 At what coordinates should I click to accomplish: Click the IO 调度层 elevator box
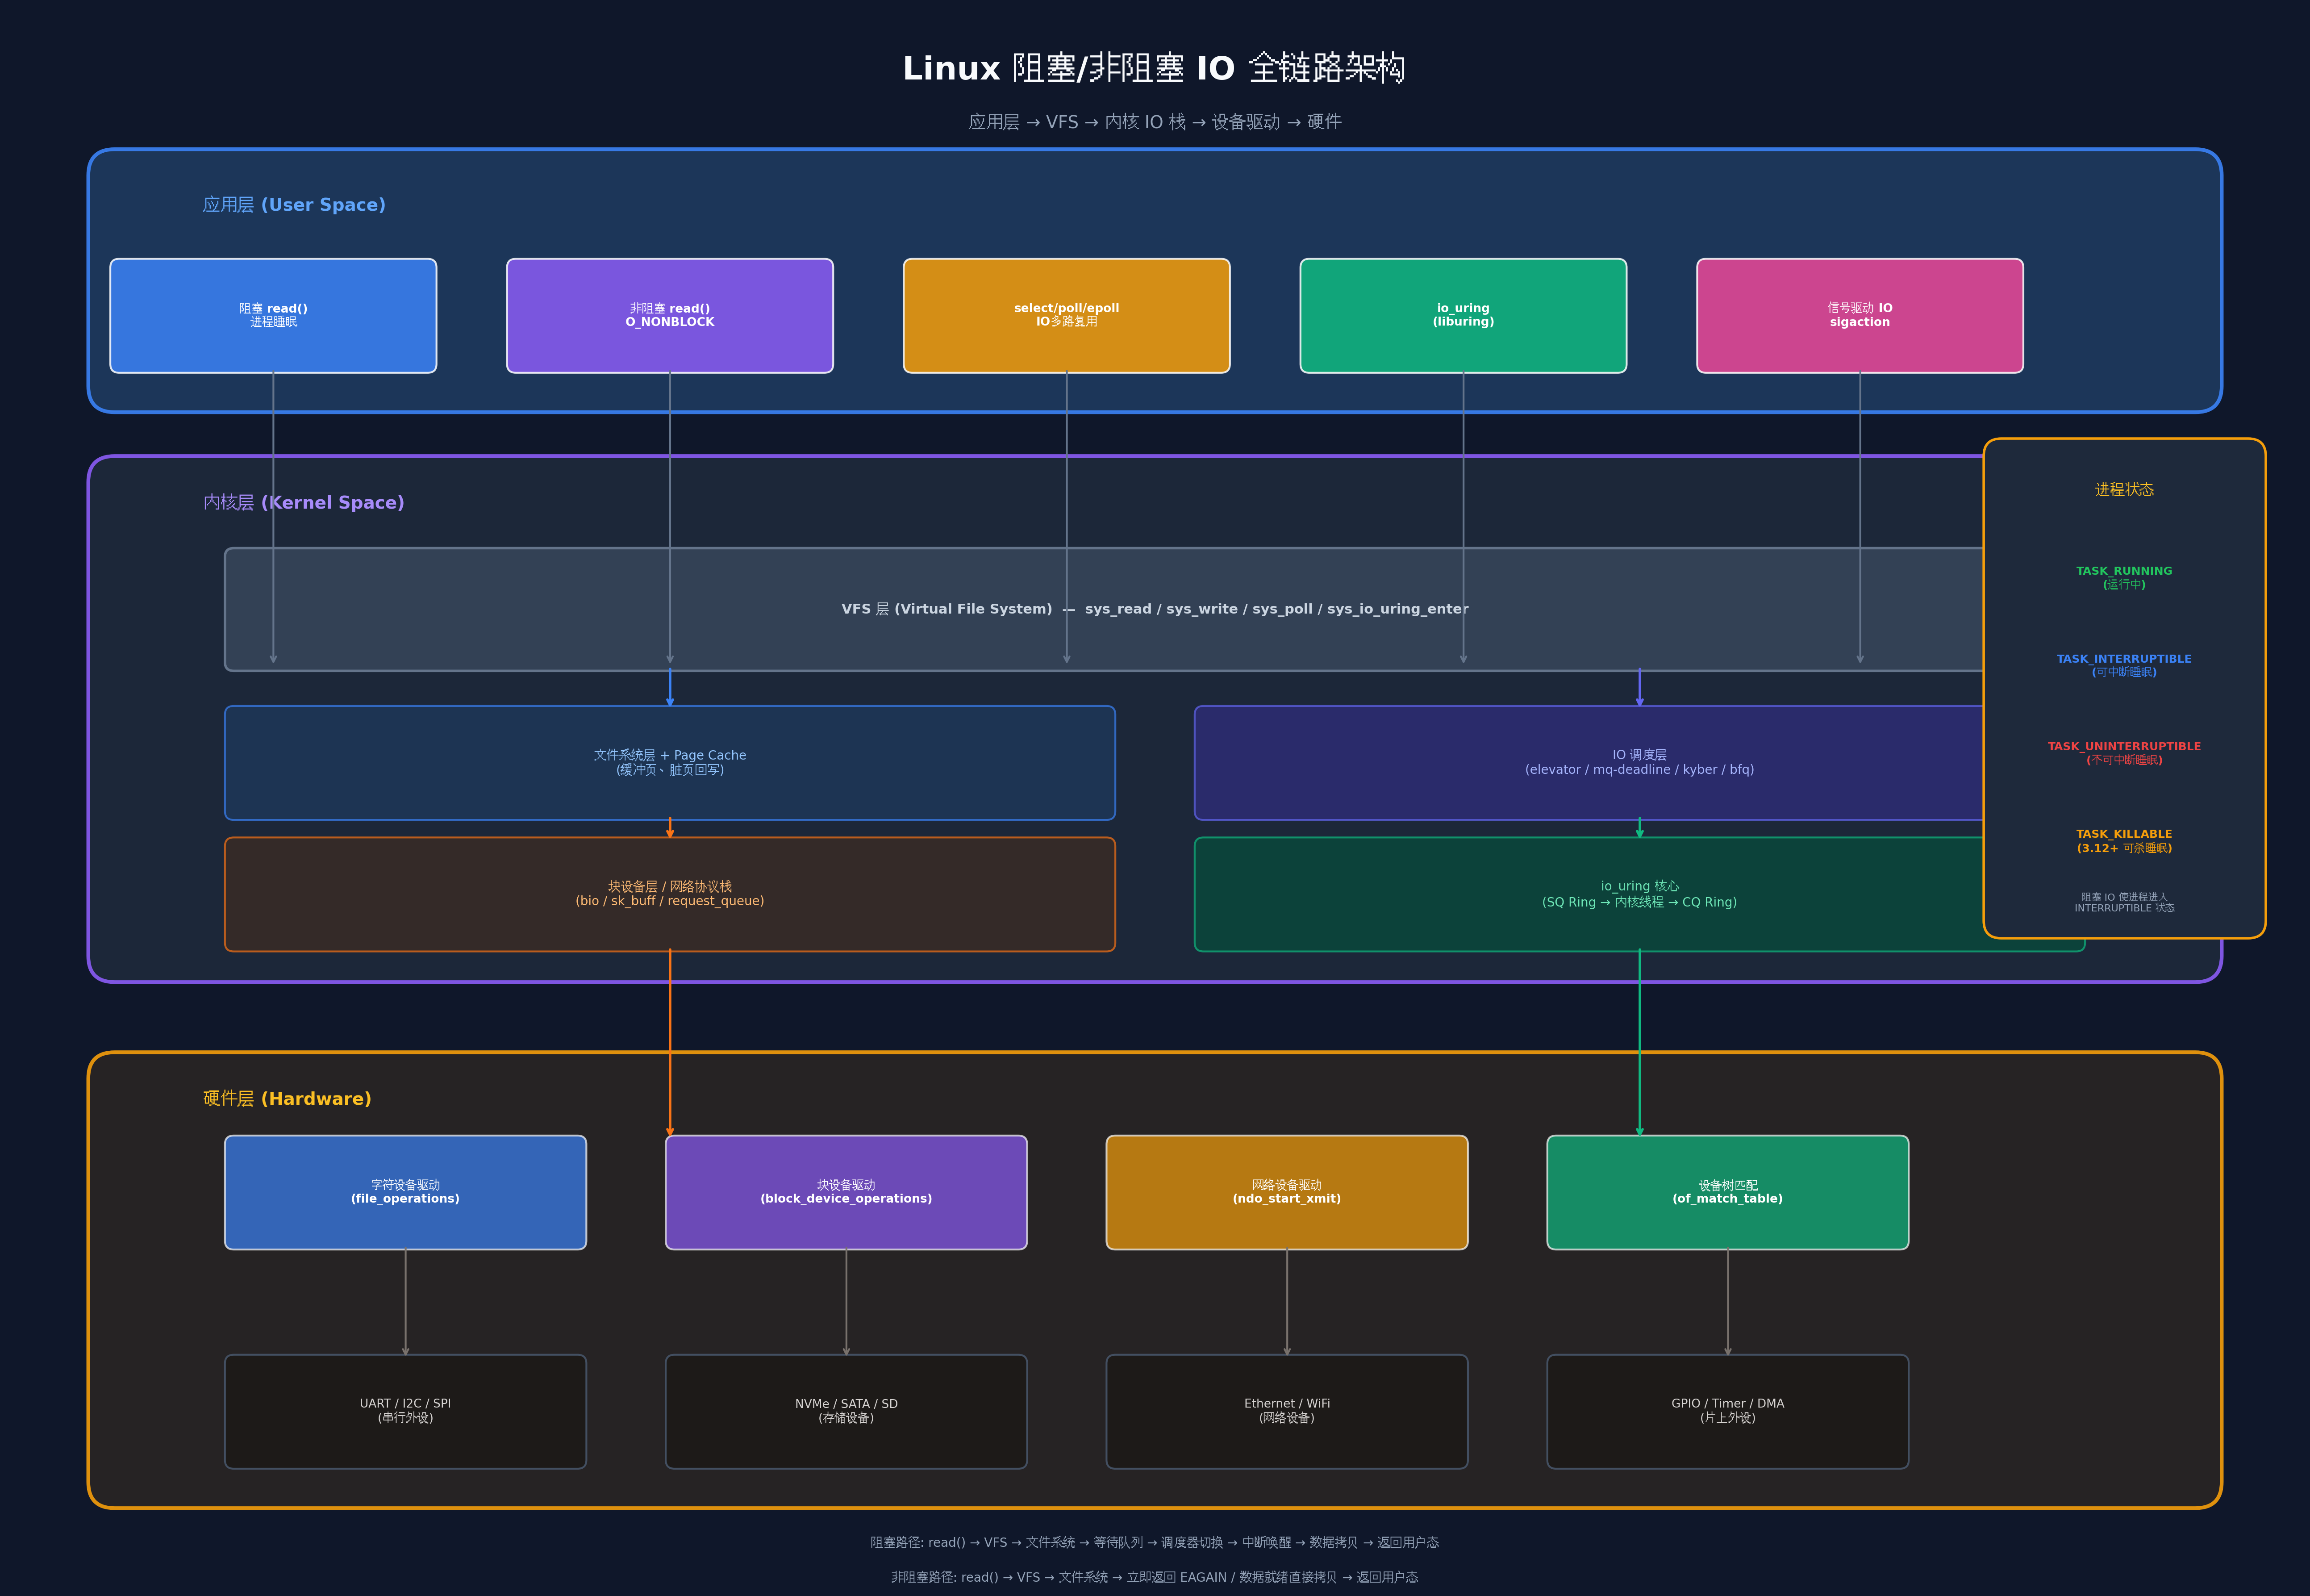1589,763
